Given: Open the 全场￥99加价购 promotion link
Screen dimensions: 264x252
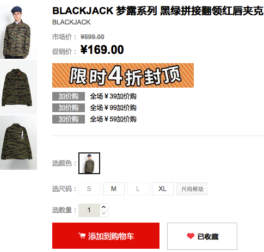Looking at the screenshot, I should [113, 108].
